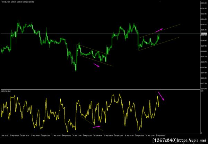Click the 1197.05 price scale label
This screenshot has height=144, width=208.
coord(204,46)
